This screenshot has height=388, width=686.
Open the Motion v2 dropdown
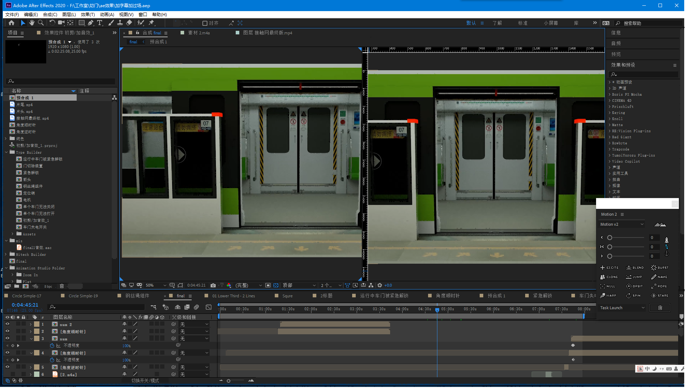tap(622, 224)
